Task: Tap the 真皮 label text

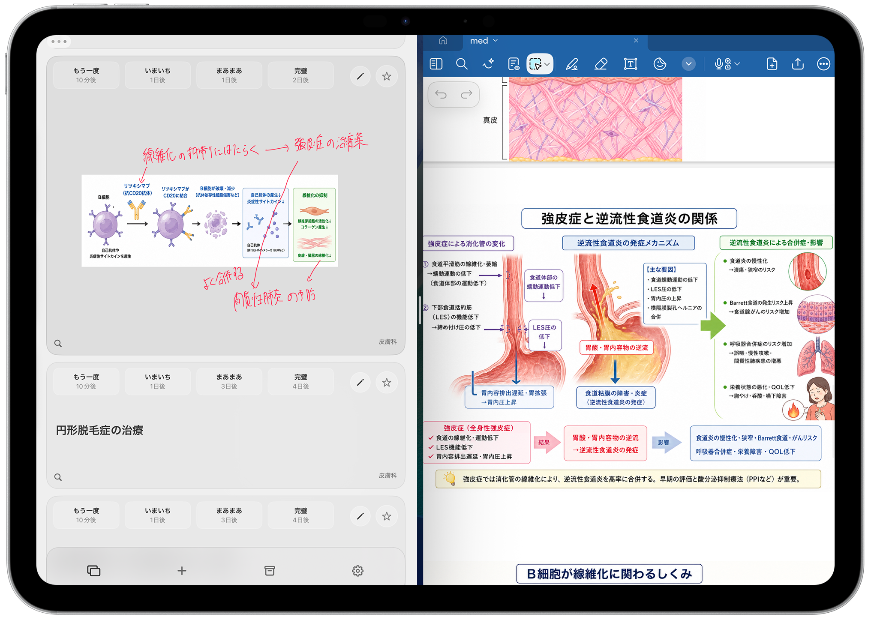Action: point(490,120)
